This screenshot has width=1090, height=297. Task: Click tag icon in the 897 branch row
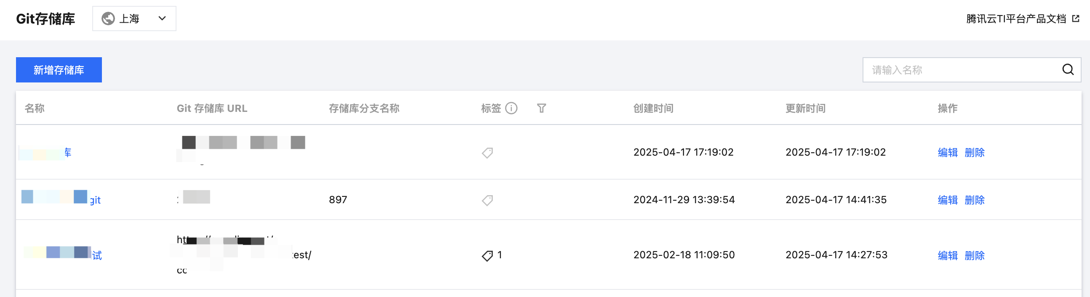487,200
